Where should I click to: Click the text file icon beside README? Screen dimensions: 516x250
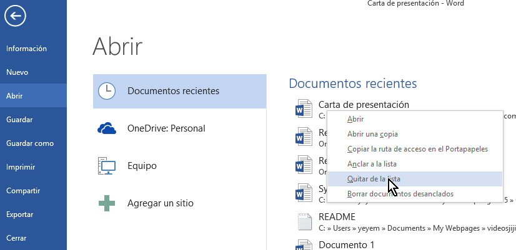point(304,221)
